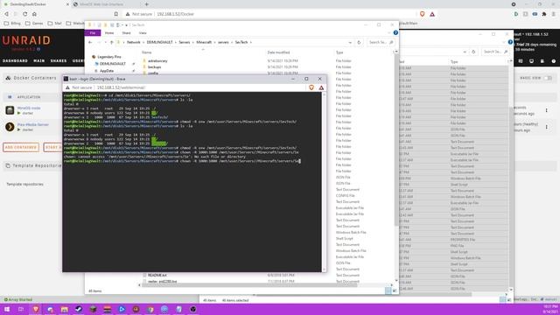
Task: Open Brave Shields in main browser toolbar
Action: (x=422, y=14)
